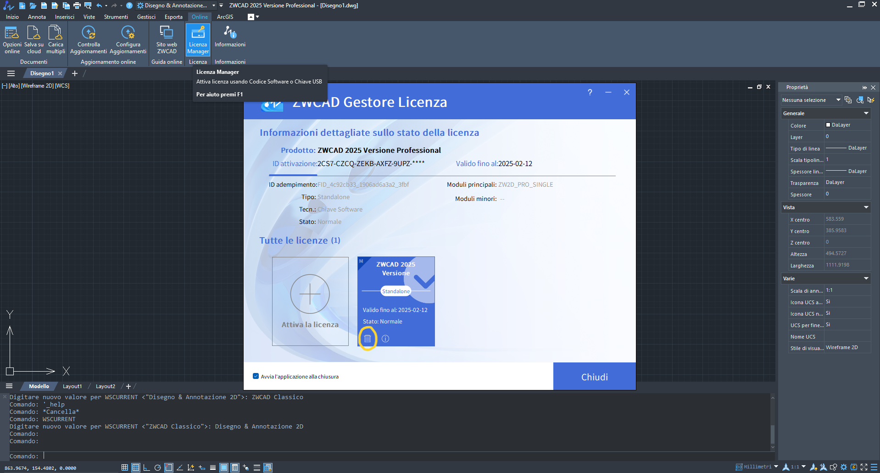Toggle polar tracking in the status bar
This screenshot has height=473, width=880.
(x=157, y=467)
